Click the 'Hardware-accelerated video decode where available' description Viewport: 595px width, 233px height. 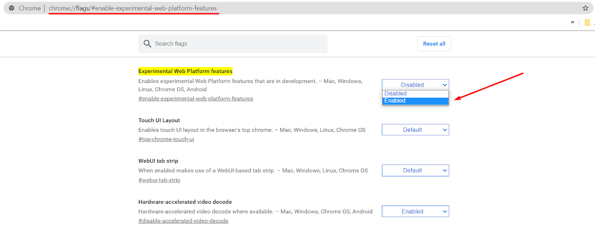[255, 212]
